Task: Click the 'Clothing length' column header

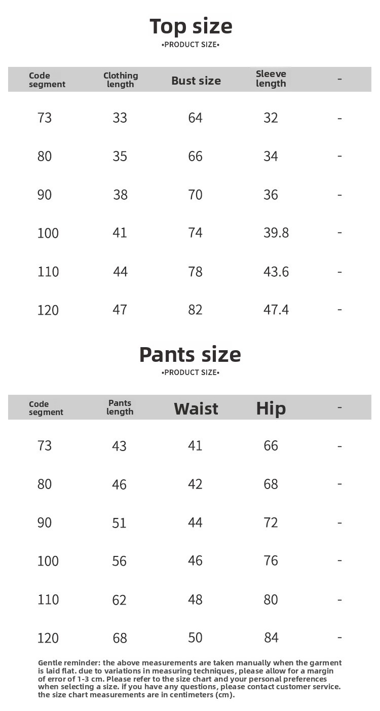Action: 121,80
